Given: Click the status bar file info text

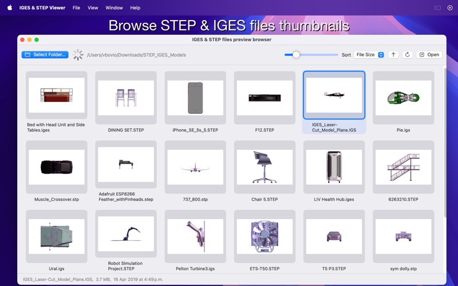Looking at the screenshot, I should pyautogui.click(x=93, y=279).
